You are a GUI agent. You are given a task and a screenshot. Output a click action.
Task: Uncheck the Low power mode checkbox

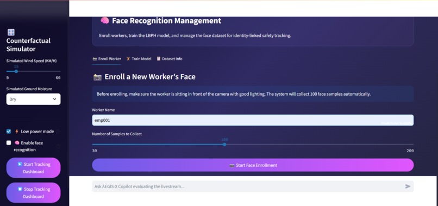tap(9, 132)
